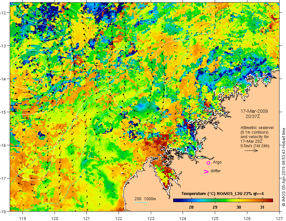
Task: Click latitude axis label -17
Action: pos(4,178)
